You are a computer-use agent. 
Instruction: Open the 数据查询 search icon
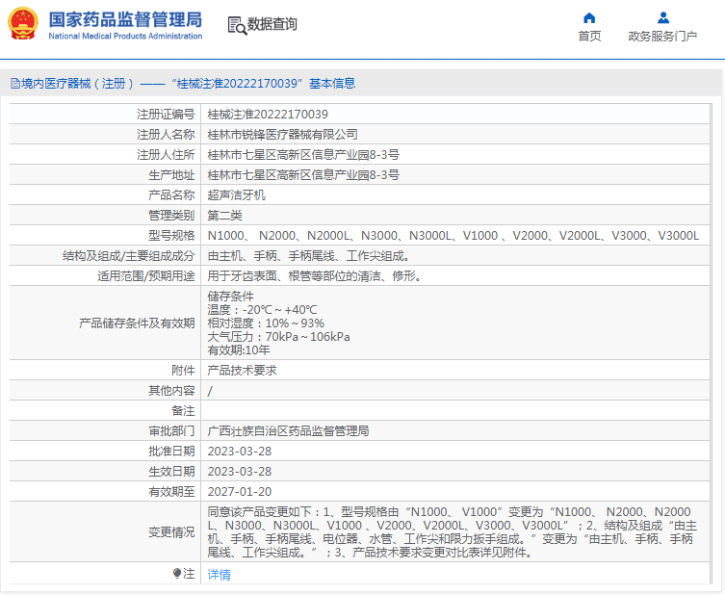coord(237,25)
